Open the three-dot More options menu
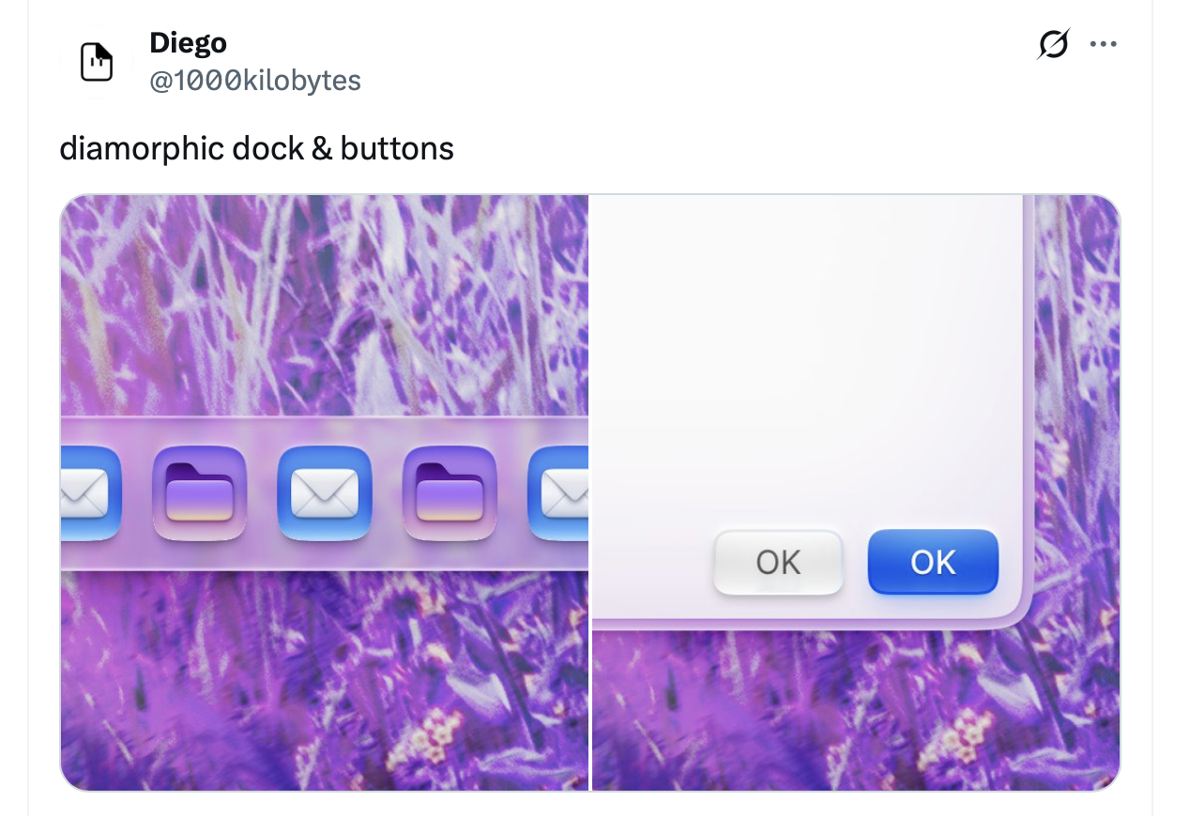The width and height of the screenshot is (1190, 816). pos(1104,44)
